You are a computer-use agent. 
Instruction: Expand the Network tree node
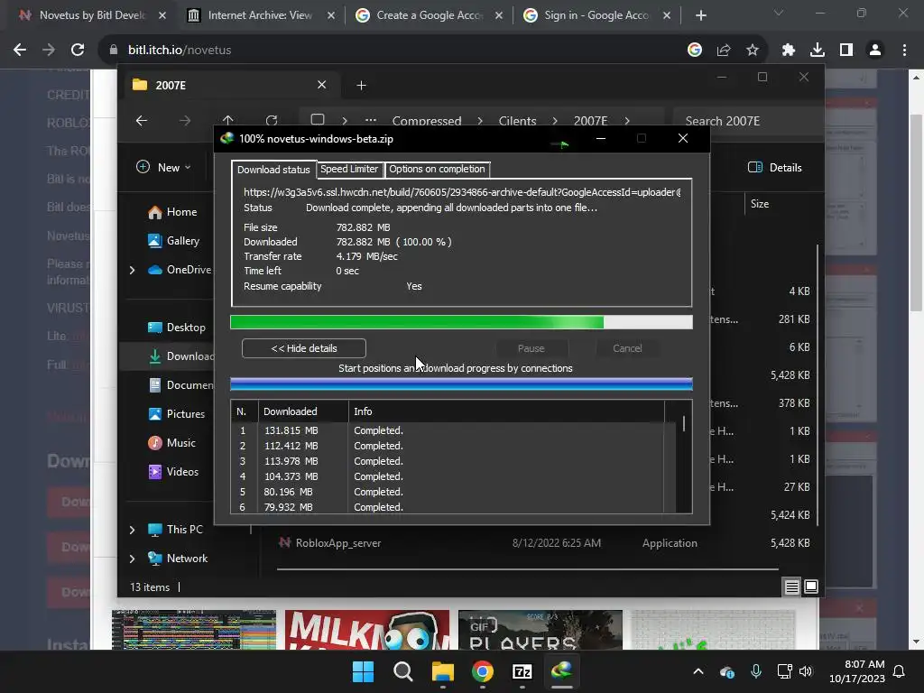132,559
